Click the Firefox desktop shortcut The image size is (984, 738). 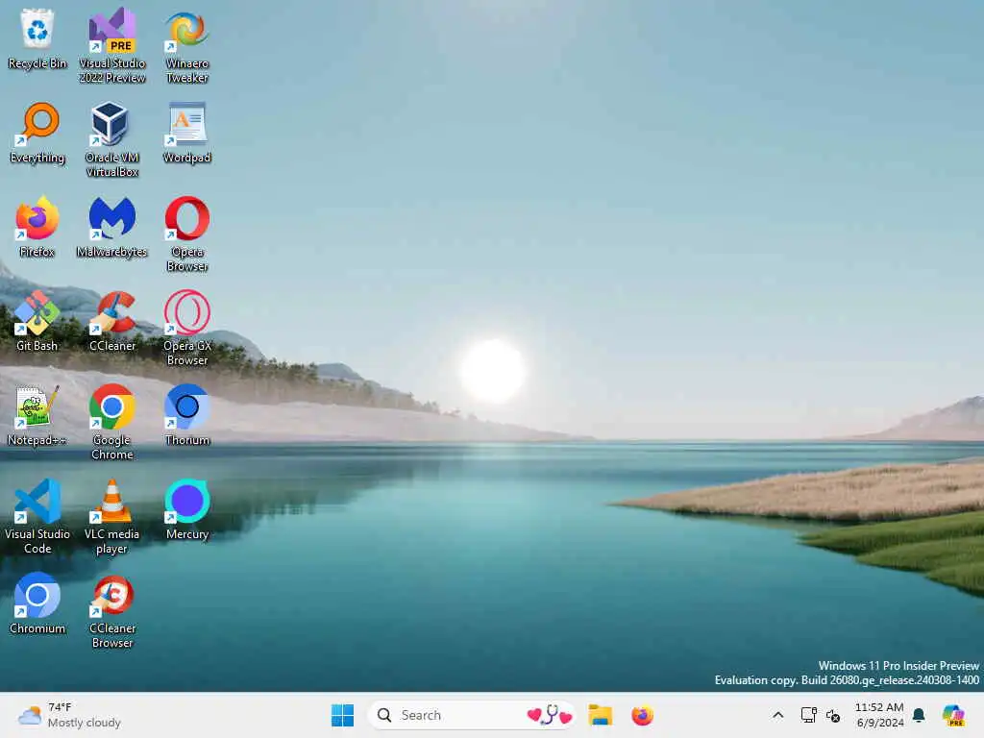[x=37, y=227]
